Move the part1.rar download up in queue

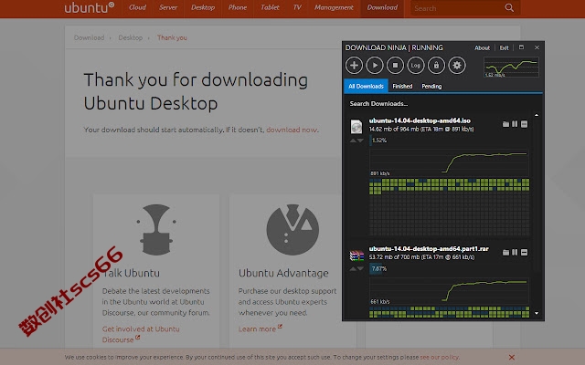pos(353,268)
